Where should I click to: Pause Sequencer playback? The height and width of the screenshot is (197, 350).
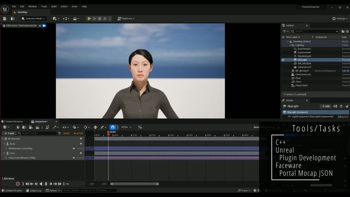[46, 184]
